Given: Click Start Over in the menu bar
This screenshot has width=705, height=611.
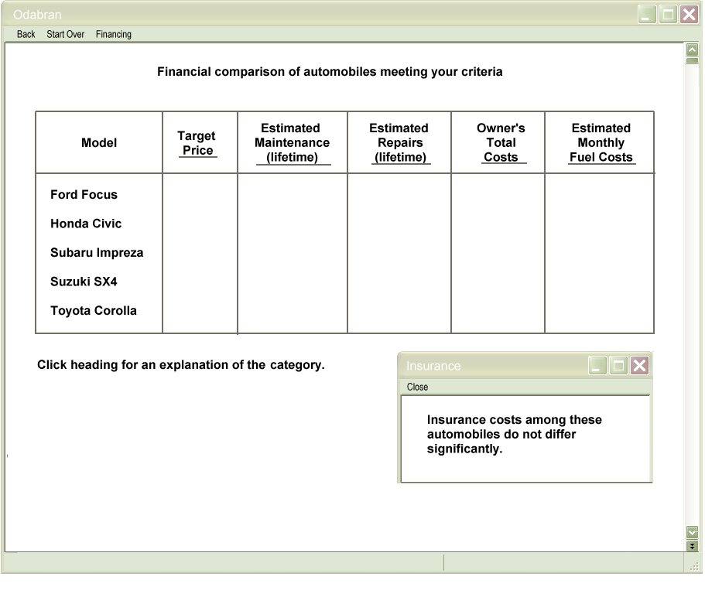Looking at the screenshot, I should click(x=65, y=34).
